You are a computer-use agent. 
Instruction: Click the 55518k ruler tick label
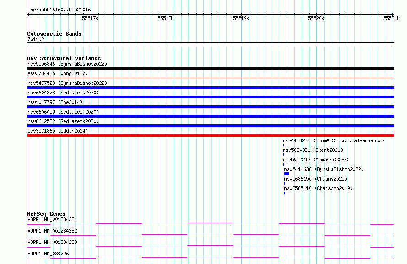pos(166,18)
